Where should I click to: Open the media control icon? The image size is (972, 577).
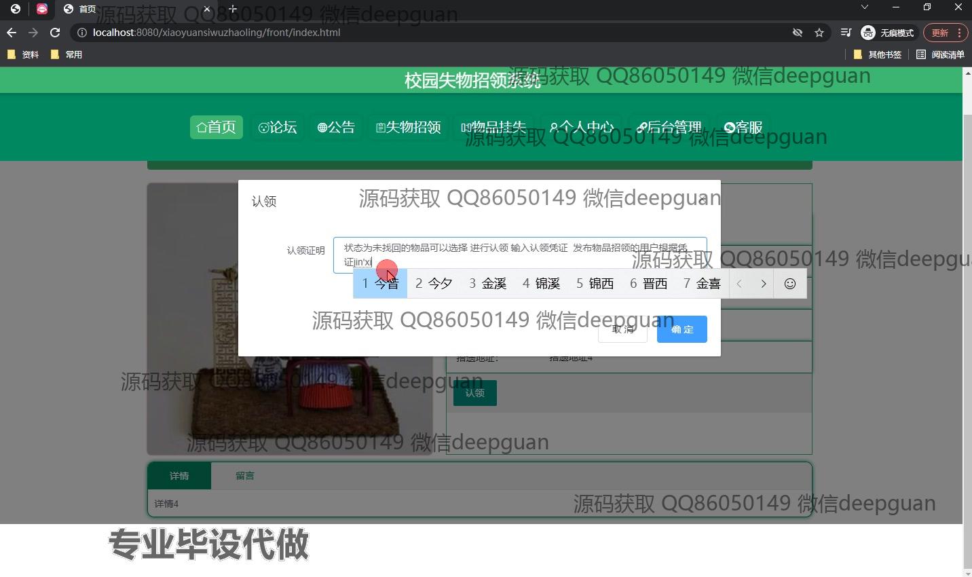pos(846,33)
